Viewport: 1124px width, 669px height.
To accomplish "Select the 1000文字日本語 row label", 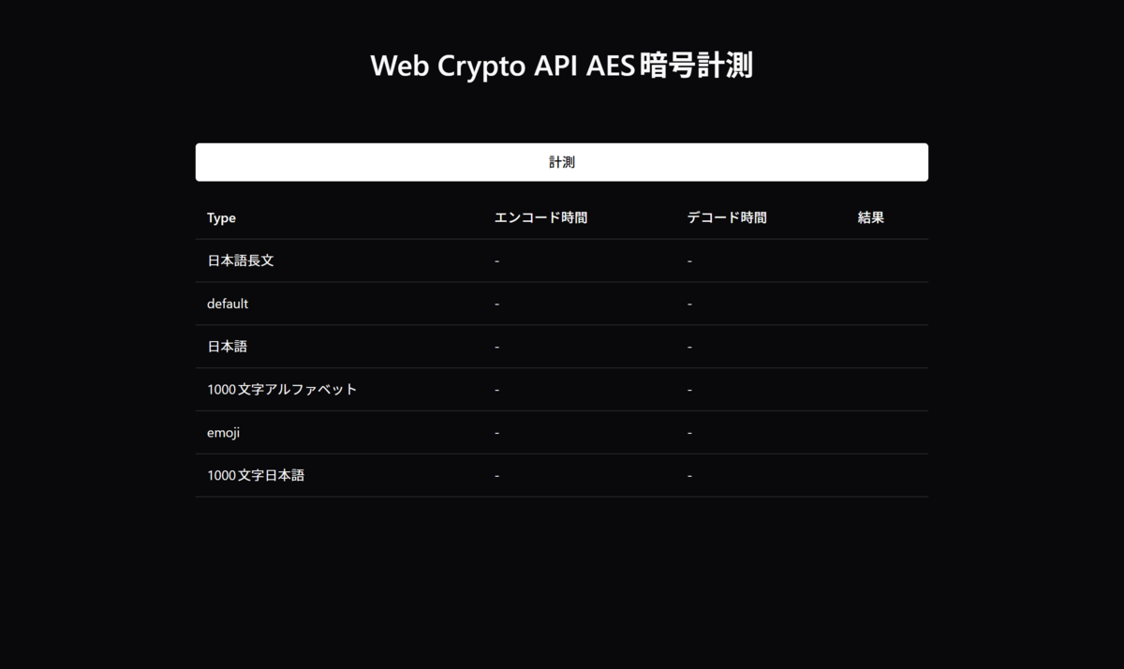I will [256, 476].
